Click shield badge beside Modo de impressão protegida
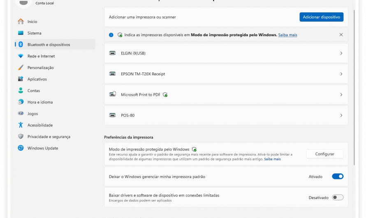Viewport: 366px width, 218px height. [194, 149]
